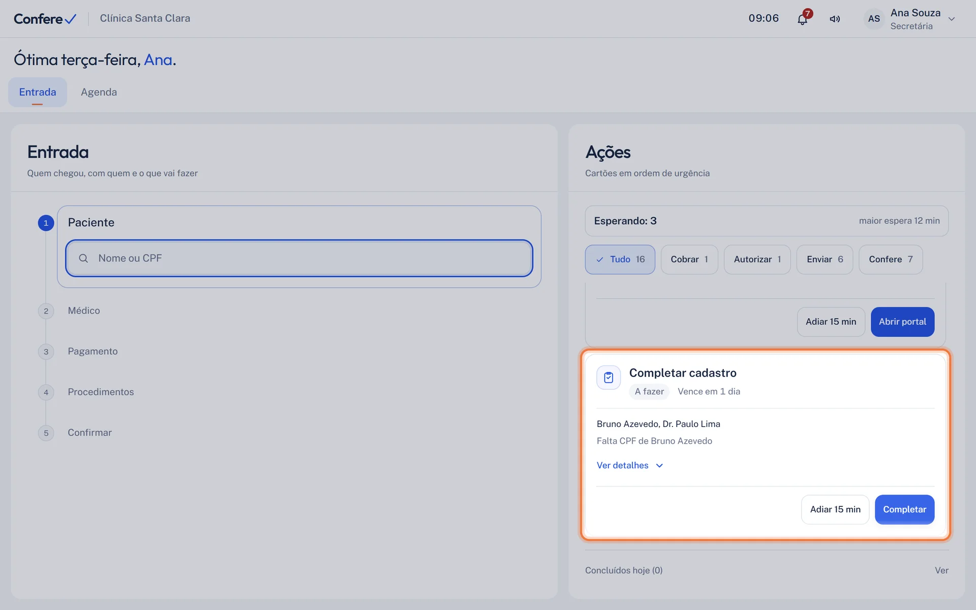The width and height of the screenshot is (976, 610).
Task: Click Adiar 15 min on Completar cadastro
Action: (835, 509)
